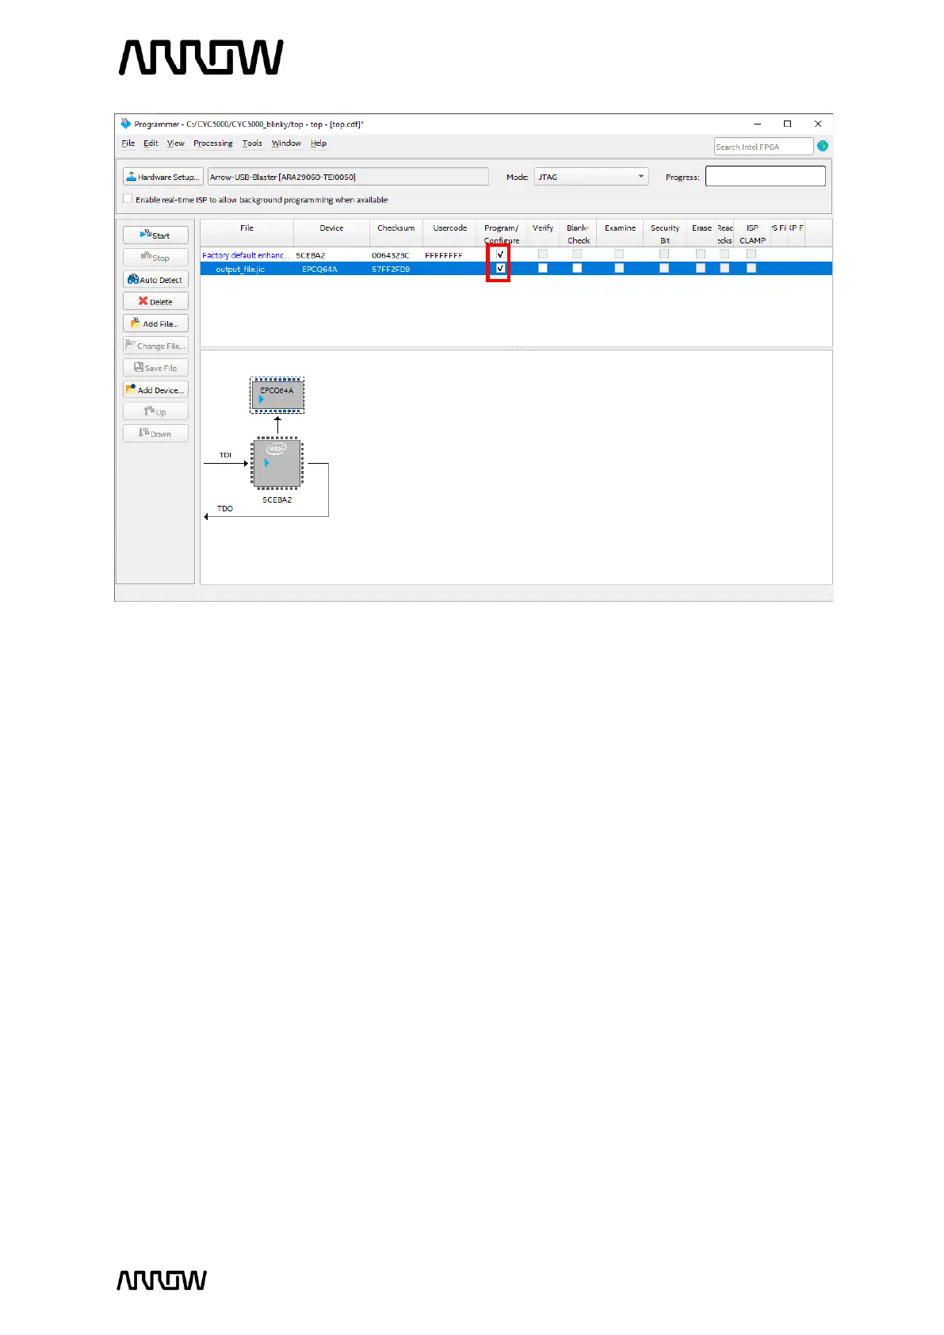This screenshot has height=1335, width=944.
Task: Click the Start programming button
Action: pos(155,235)
